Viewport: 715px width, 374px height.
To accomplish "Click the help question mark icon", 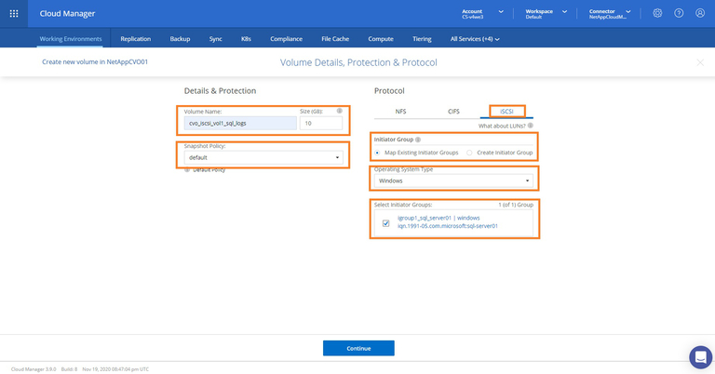I will tap(679, 13).
